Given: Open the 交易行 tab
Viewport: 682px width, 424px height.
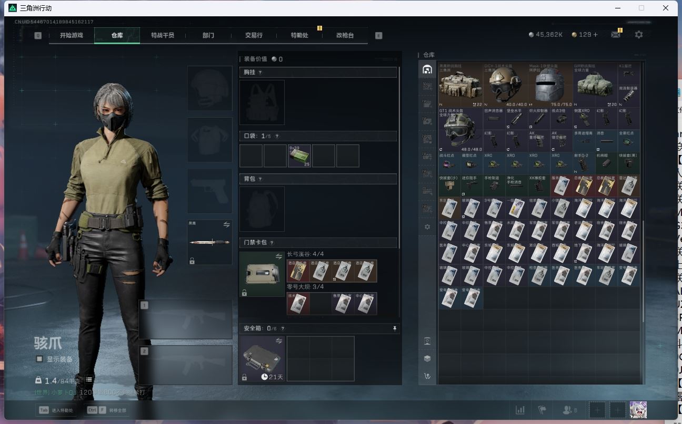Looking at the screenshot, I should [x=254, y=35].
